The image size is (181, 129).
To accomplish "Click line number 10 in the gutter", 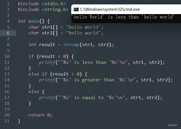I will point(7,57).
